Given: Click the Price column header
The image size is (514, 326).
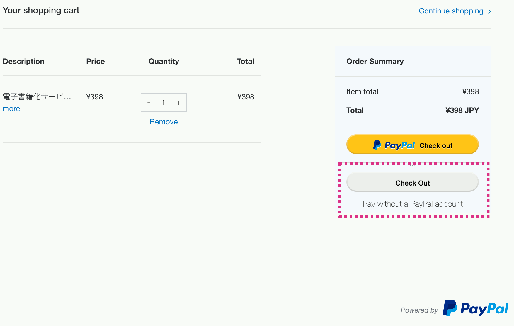Looking at the screenshot, I should tap(95, 61).
